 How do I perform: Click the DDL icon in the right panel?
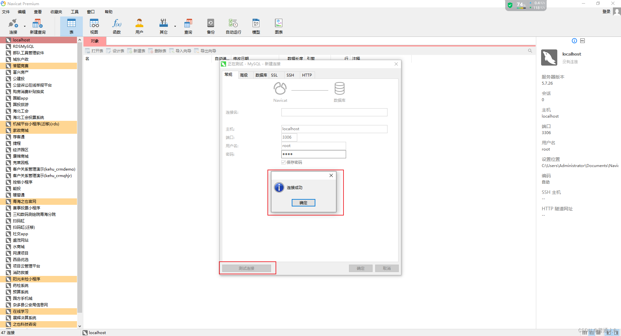583,41
